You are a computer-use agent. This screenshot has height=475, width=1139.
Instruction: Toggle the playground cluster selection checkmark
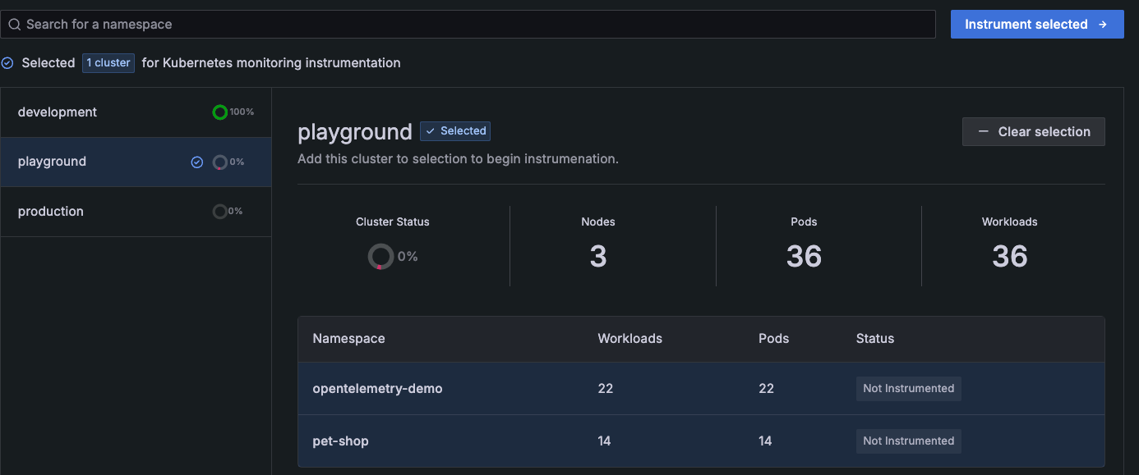click(x=196, y=162)
